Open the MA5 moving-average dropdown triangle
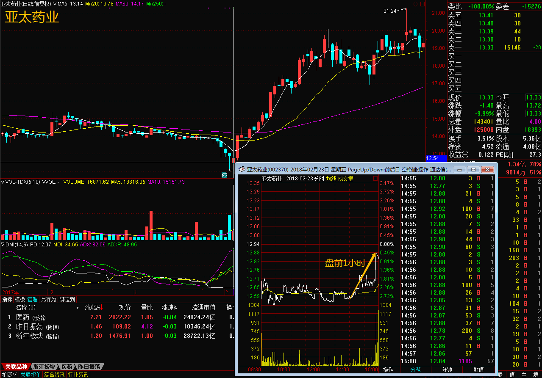Viewport: 542px width, 378px height. 55,4
